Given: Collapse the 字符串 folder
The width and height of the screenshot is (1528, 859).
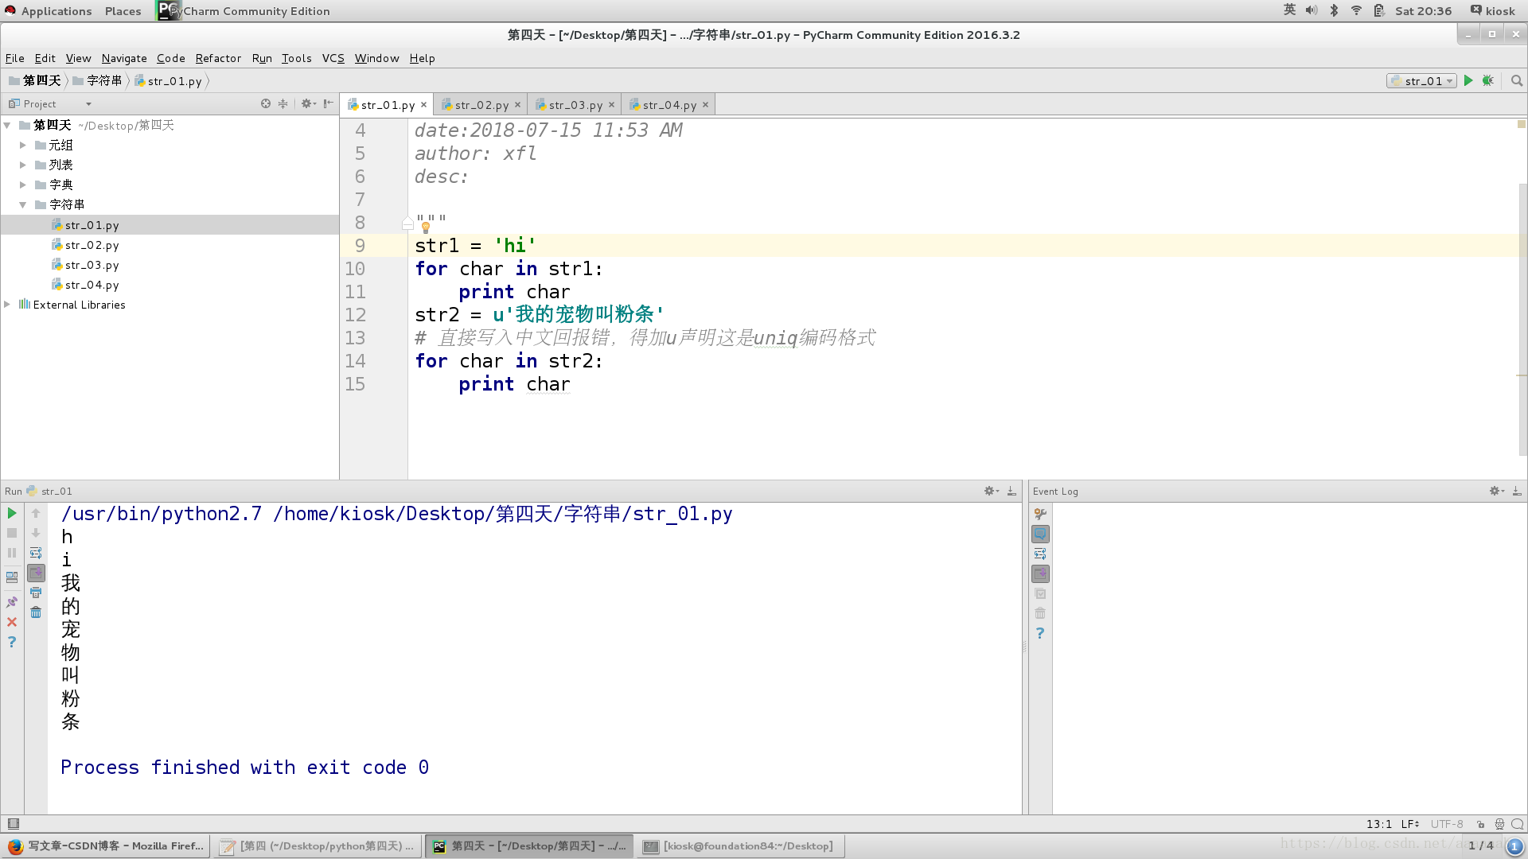Looking at the screenshot, I should [23, 204].
